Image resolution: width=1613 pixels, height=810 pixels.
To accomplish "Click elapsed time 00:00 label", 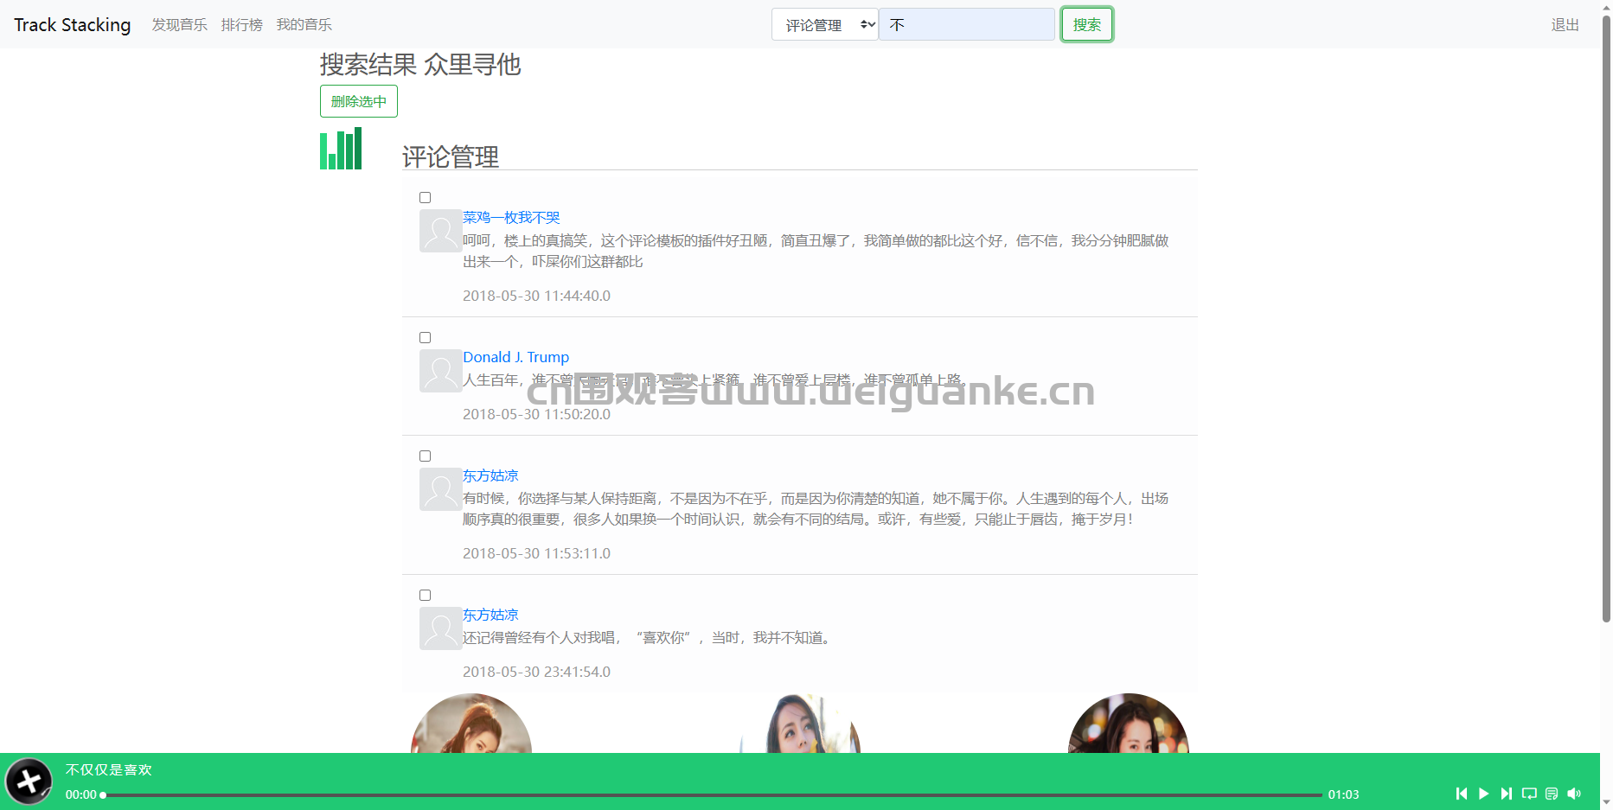I will [81, 794].
